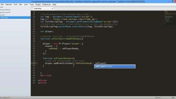
Task: Click the 'insertBefore' call on line 24
Action: point(79,26)
